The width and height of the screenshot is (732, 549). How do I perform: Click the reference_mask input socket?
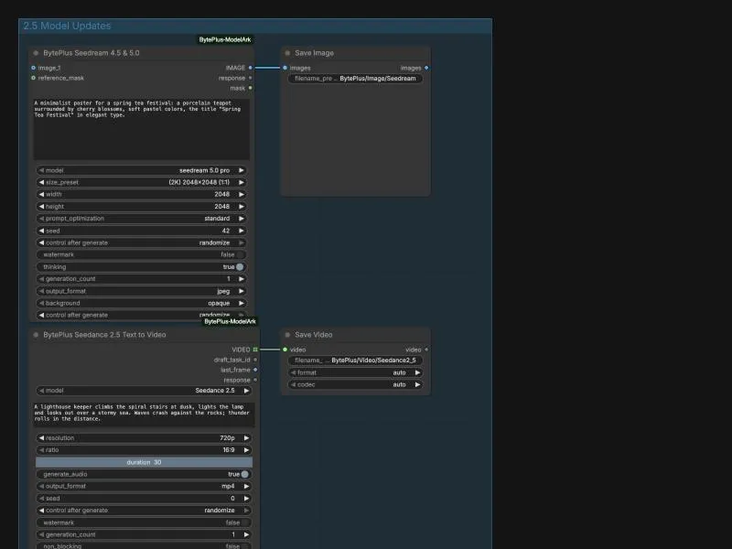(33, 78)
